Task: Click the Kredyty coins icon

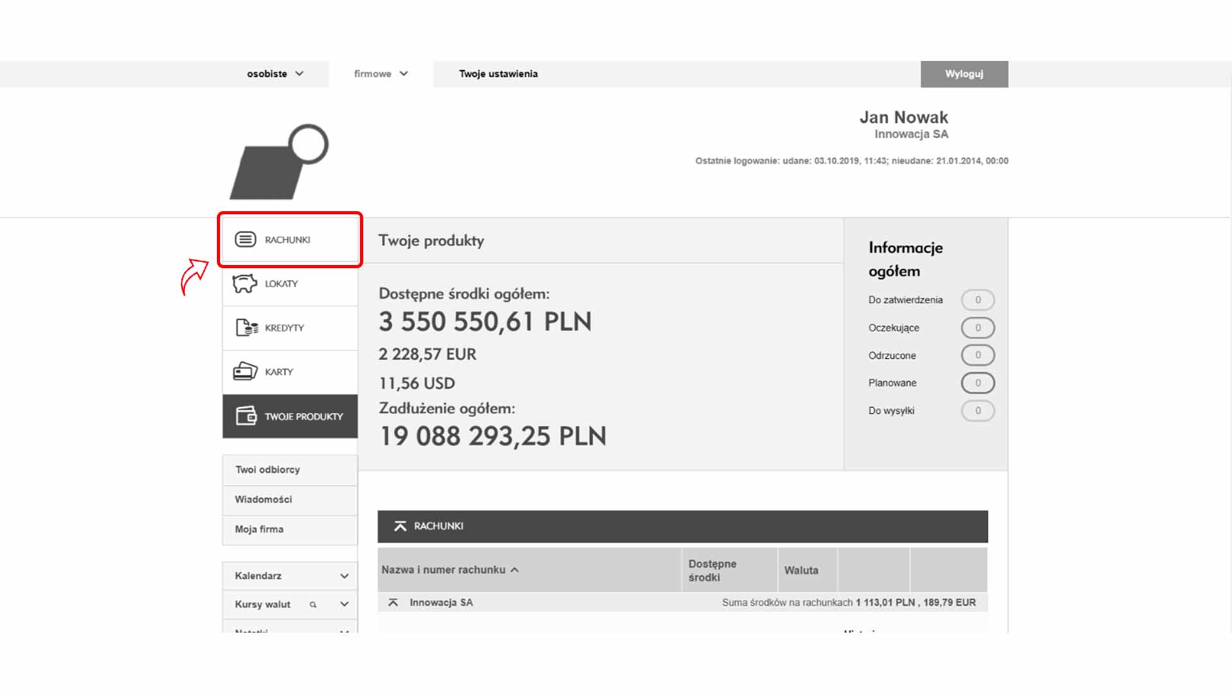Action: (x=246, y=327)
